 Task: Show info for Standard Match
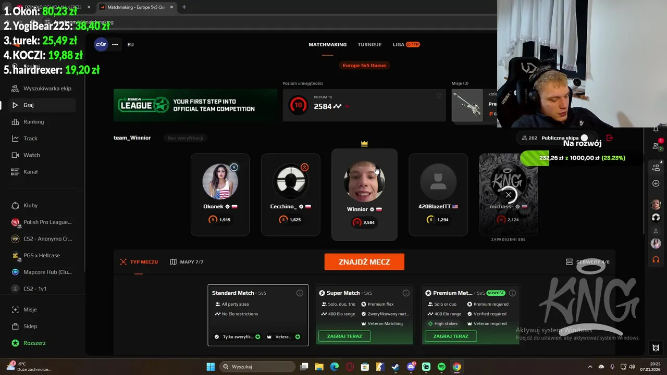(300, 293)
